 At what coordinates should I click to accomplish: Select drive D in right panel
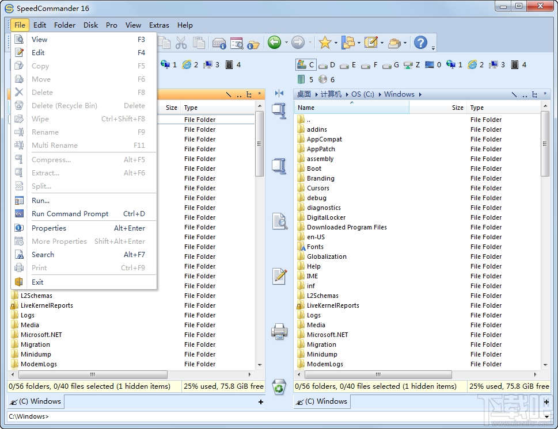(327, 65)
